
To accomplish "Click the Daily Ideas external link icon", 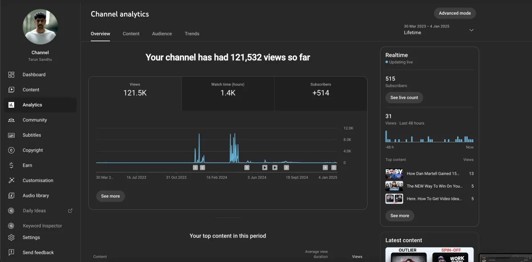I will 70,211.
